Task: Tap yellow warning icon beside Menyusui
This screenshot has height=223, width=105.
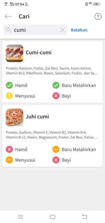Action: (9, 96)
